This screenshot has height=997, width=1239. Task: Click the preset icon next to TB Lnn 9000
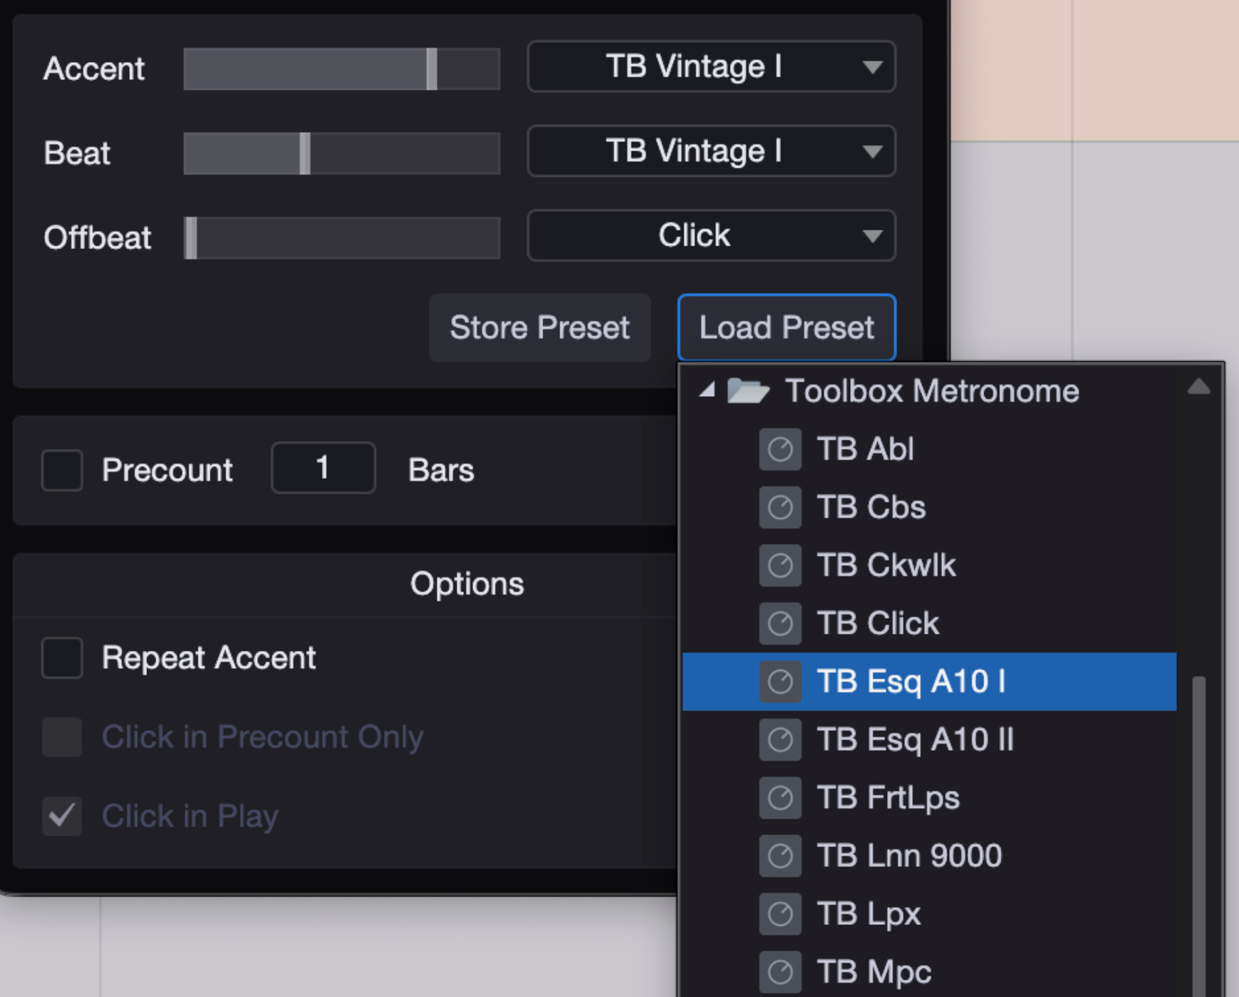point(779,856)
